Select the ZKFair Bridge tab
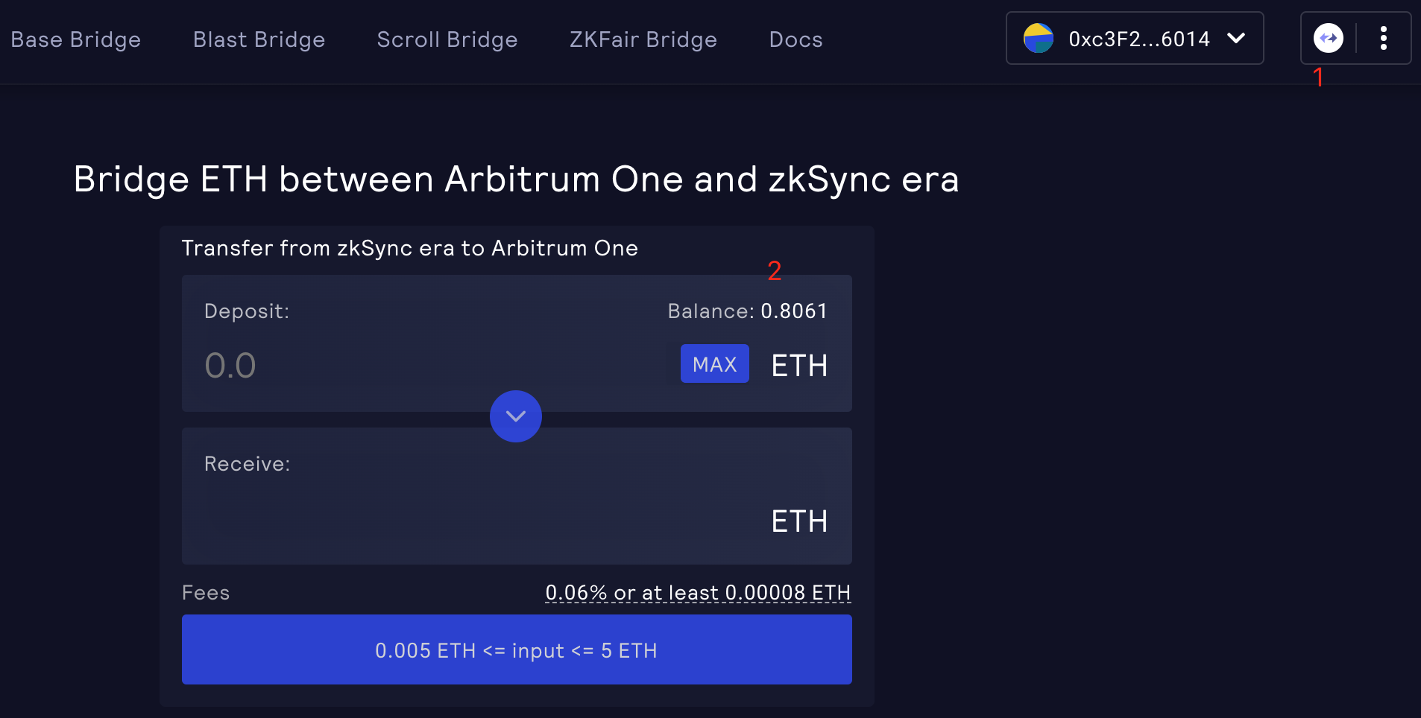This screenshot has height=718, width=1421. [x=643, y=39]
